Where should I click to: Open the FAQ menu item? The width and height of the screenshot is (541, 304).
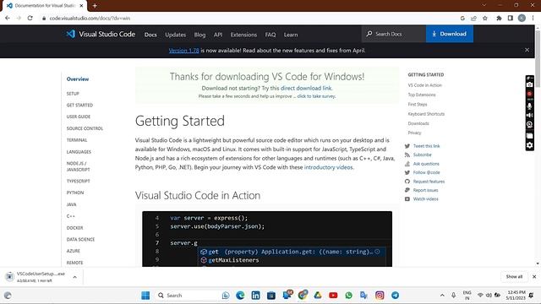click(270, 35)
